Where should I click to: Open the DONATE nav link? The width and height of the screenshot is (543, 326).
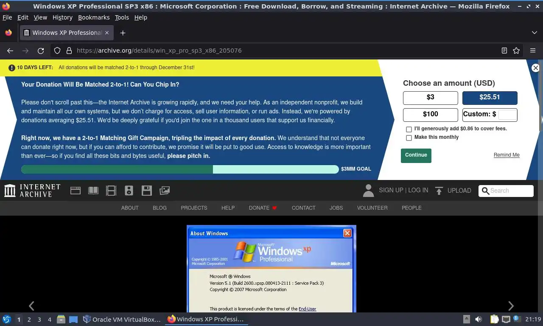tap(263, 208)
